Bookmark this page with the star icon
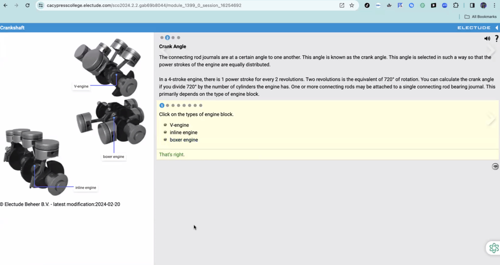500x265 pixels. 352,5
